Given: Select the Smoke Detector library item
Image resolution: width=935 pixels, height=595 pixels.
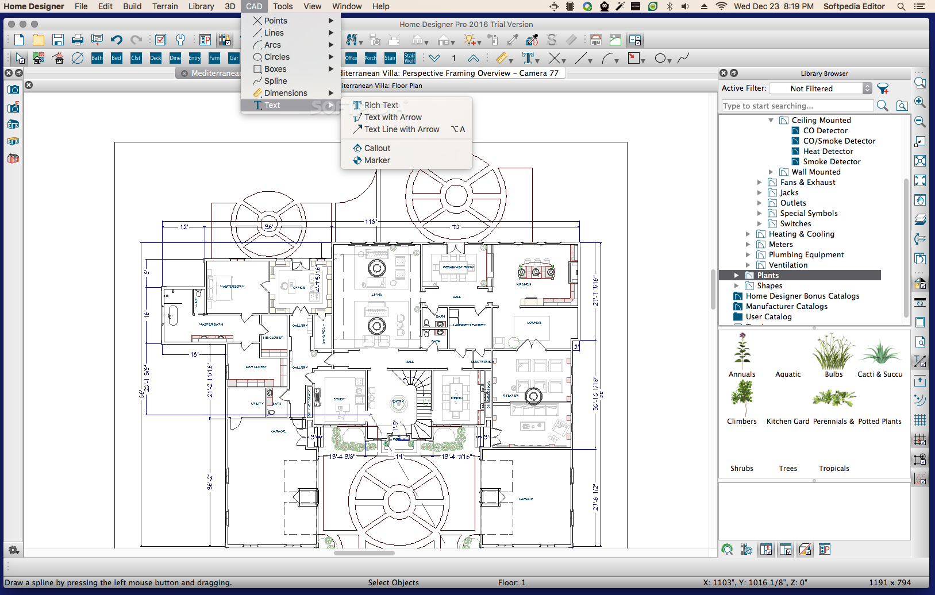Looking at the screenshot, I should [832, 162].
